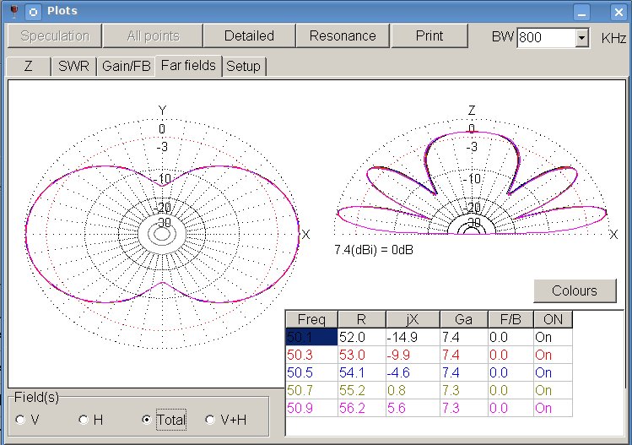Screen dimensions: 632x445
Task: Select the Total field radio button
Action: click(148, 419)
